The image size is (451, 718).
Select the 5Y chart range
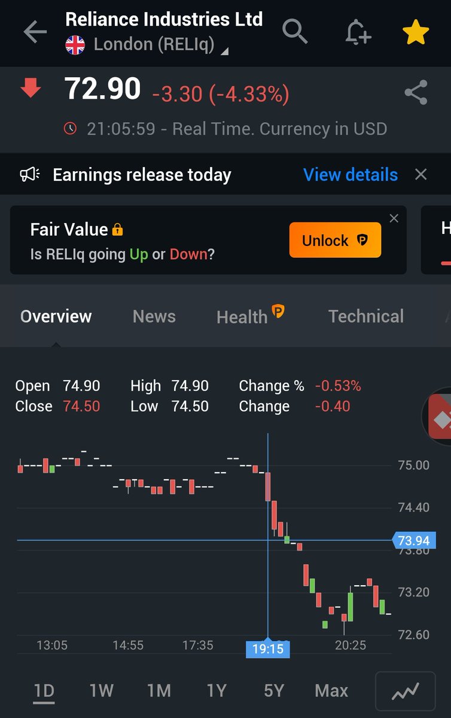point(274,691)
